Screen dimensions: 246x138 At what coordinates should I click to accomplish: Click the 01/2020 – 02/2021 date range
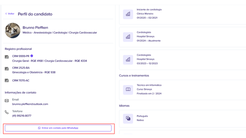point(147,18)
